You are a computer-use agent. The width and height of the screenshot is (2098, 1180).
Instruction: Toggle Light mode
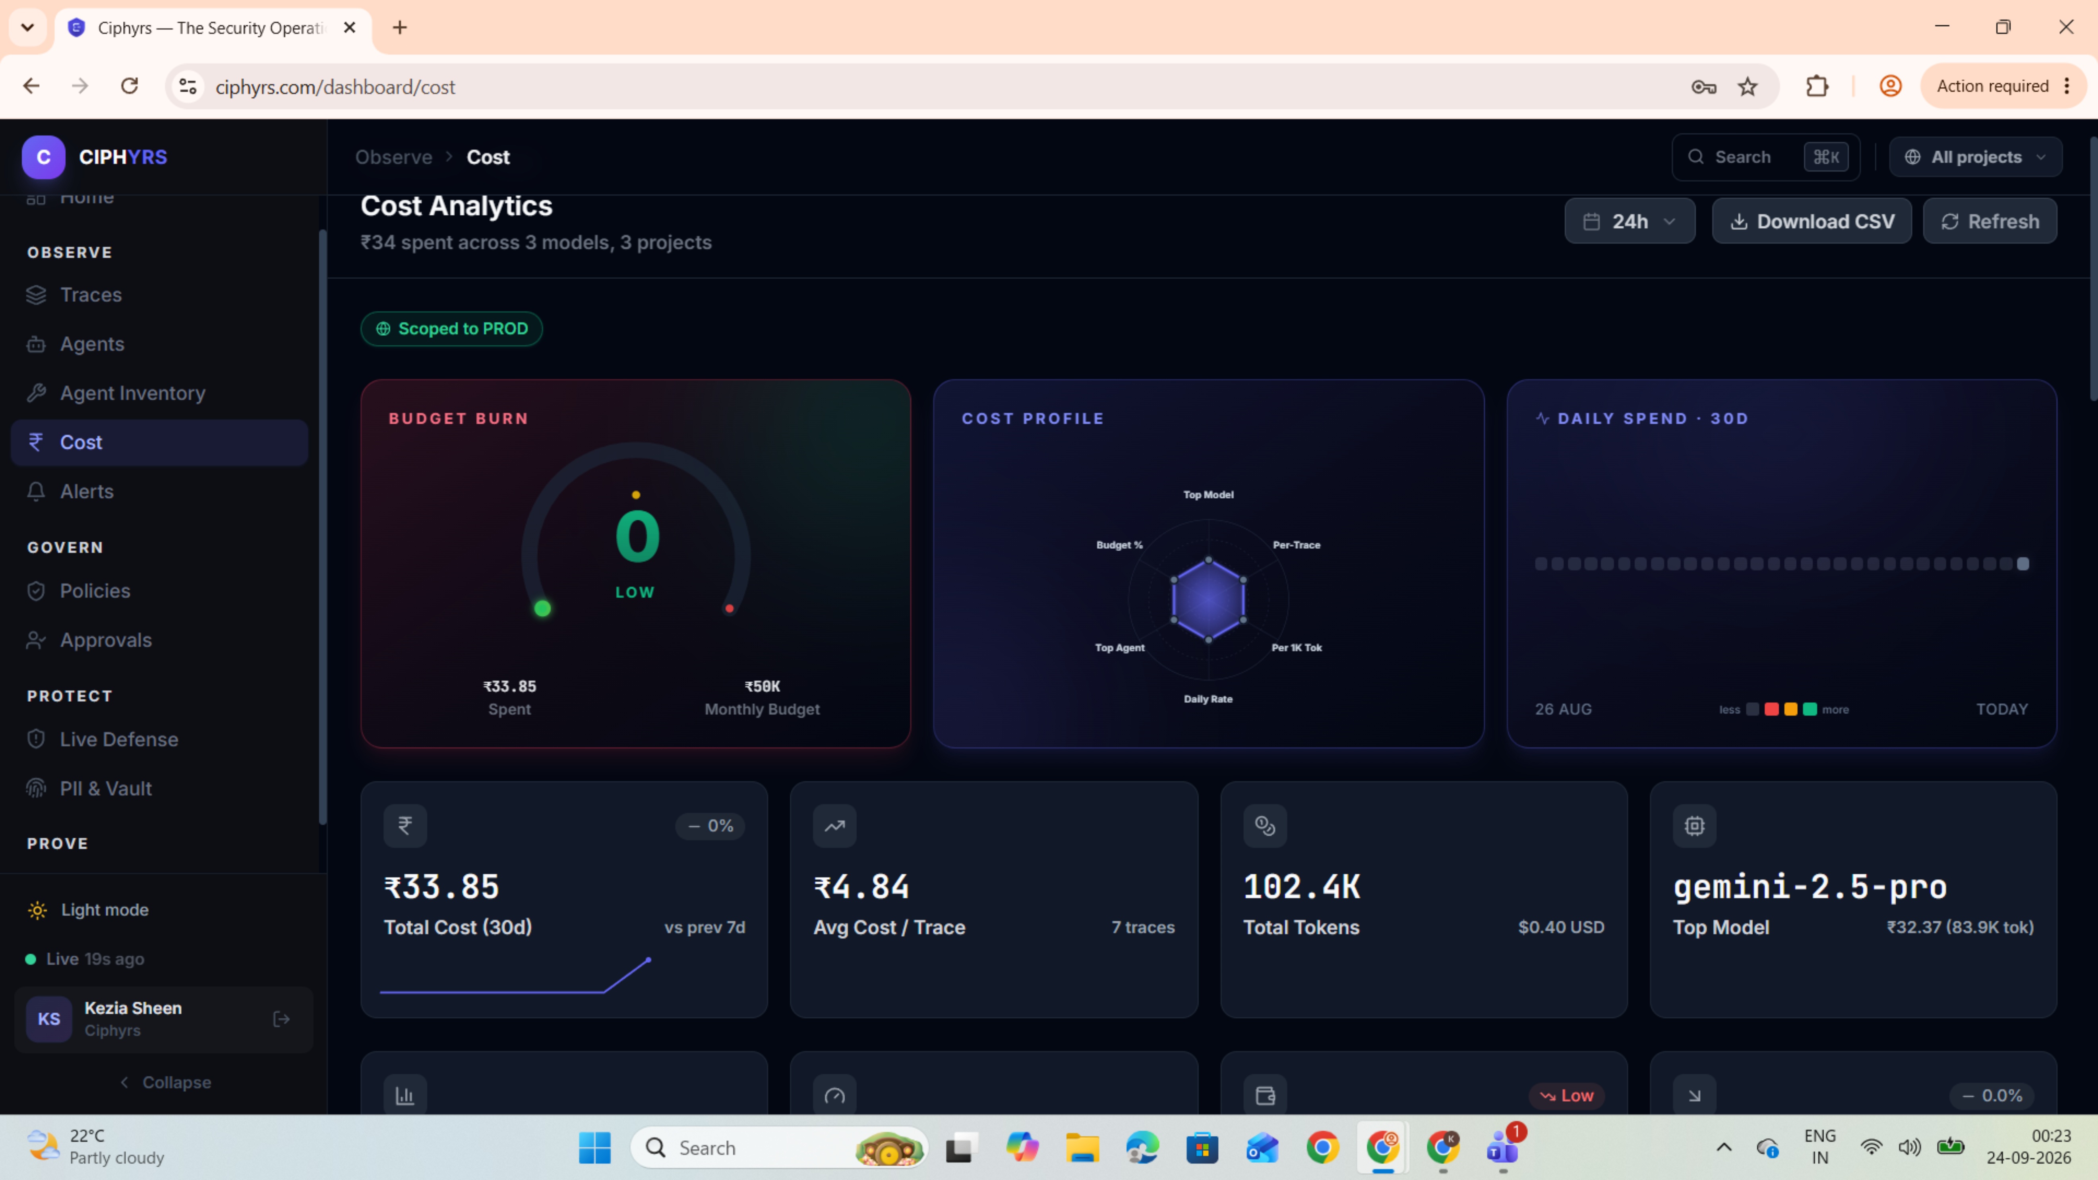point(88,910)
